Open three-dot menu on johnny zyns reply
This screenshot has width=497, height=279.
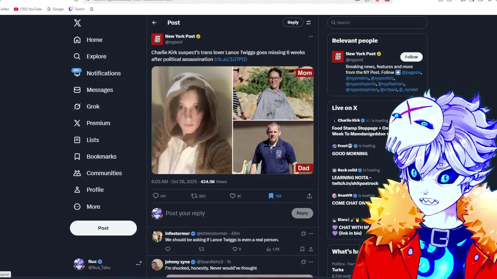pos(311,262)
